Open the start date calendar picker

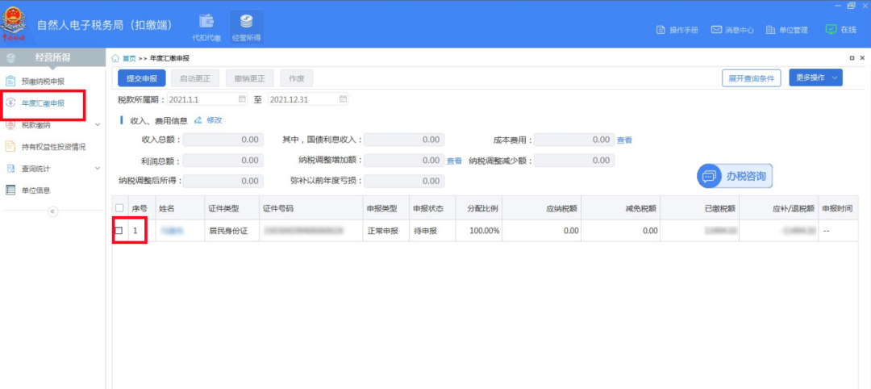(x=242, y=99)
